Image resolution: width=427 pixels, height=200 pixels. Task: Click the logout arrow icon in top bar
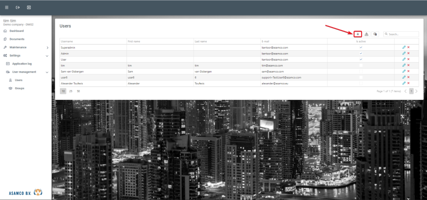coord(18,8)
